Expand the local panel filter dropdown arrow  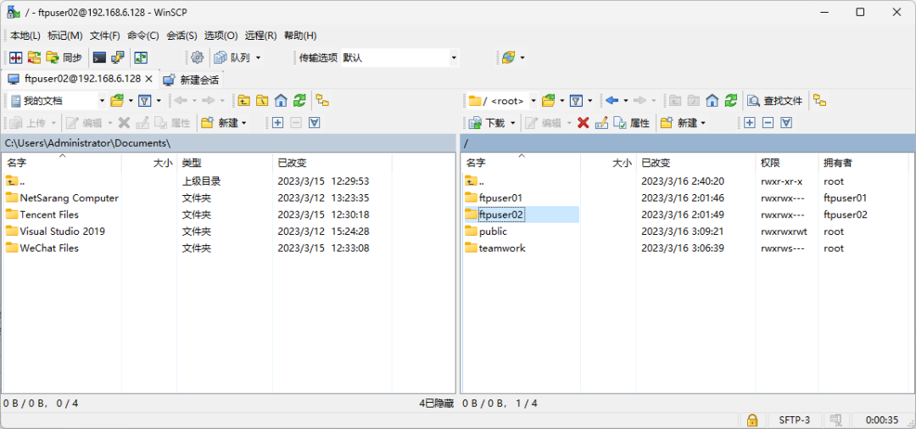(x=159, y=101)
